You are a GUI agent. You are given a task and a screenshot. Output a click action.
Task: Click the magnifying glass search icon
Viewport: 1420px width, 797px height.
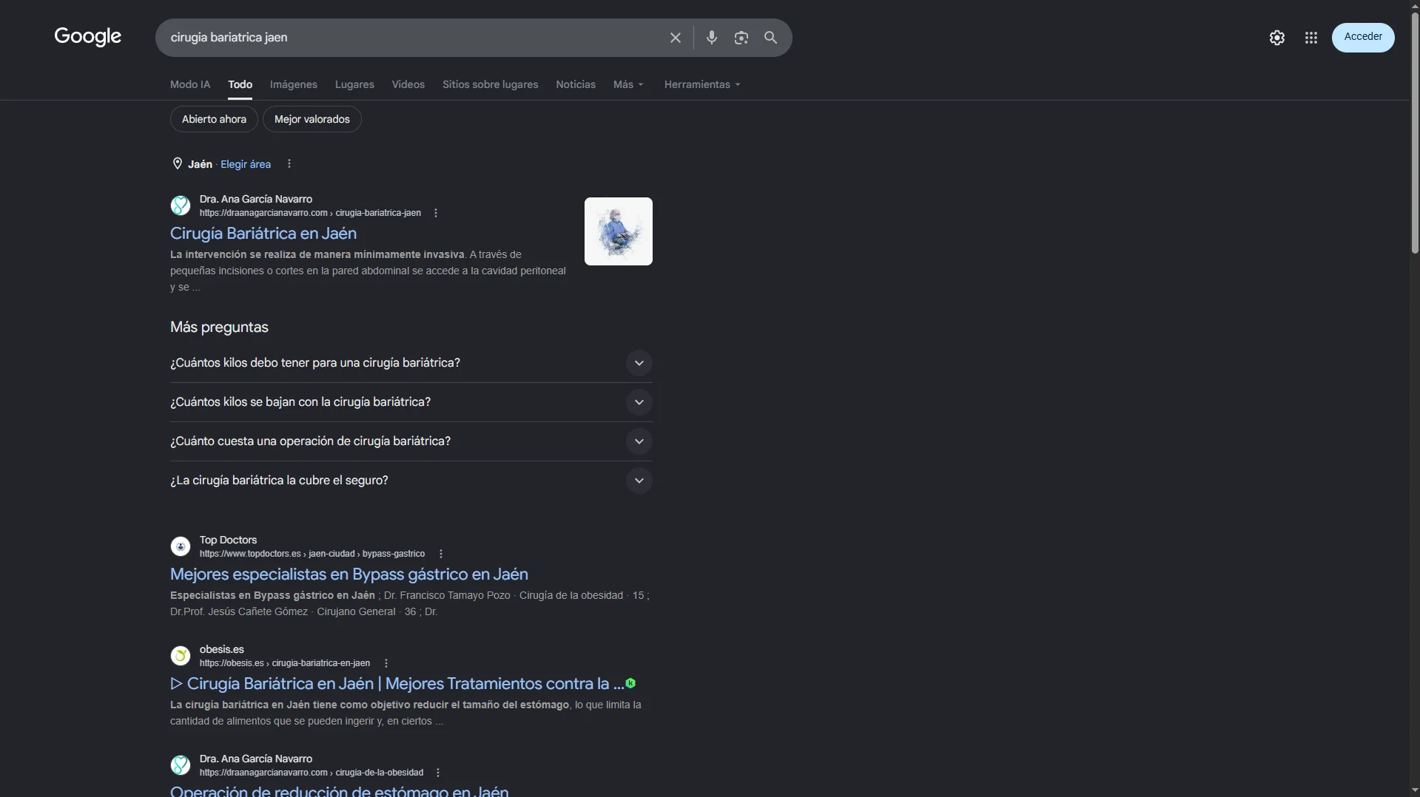pos(771,38)
